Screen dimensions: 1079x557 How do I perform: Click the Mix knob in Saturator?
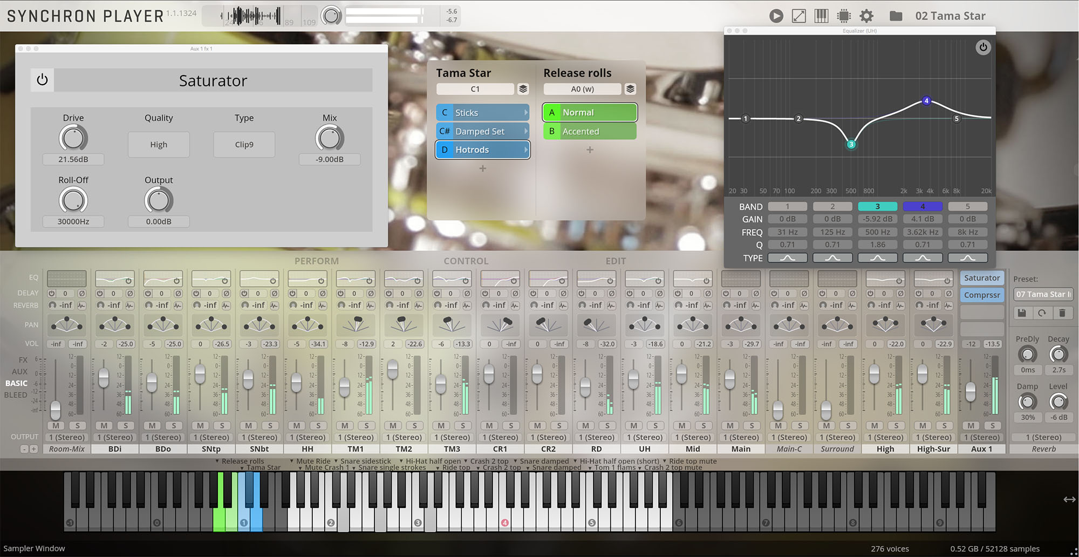click(x=329, y=138)
